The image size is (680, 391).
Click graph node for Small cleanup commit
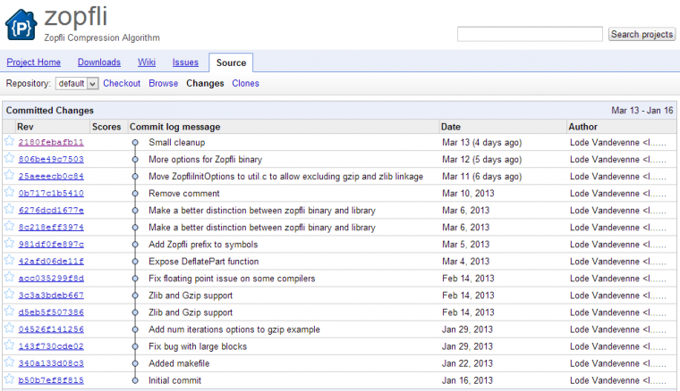[x=135, y=142]
